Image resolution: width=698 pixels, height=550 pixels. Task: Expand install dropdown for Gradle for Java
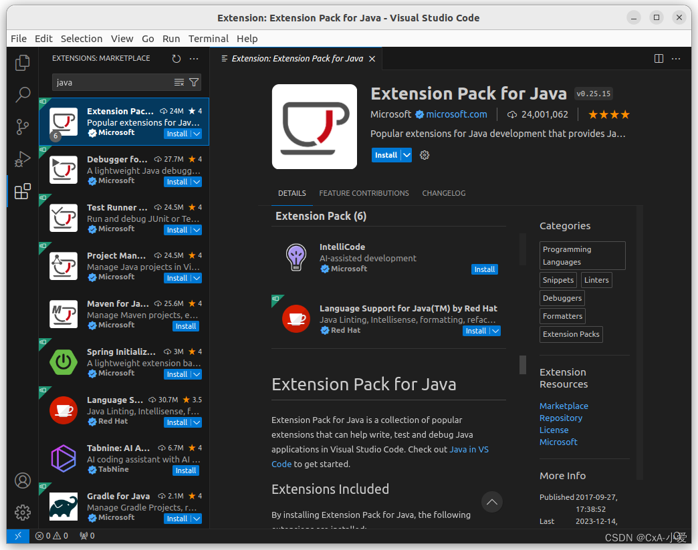pyautogui.click(x=197, y=519)
